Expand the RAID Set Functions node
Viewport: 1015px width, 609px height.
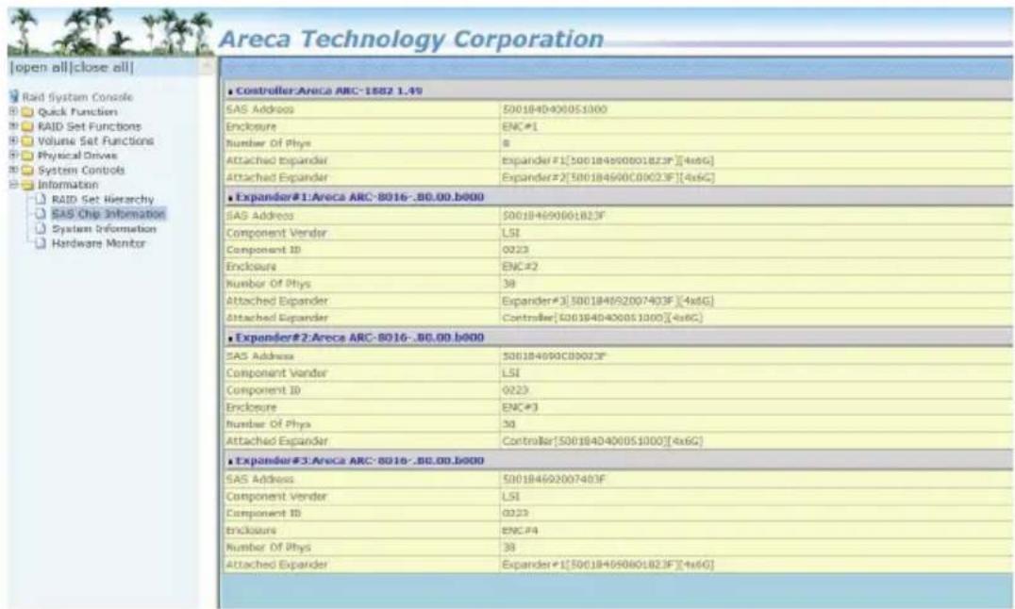coord(13,126)
